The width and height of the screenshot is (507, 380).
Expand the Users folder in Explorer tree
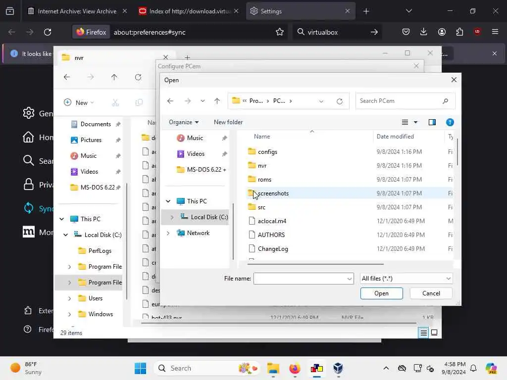pyautogui.click(x=69, y=298)
